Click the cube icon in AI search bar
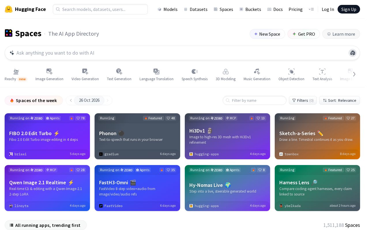This screenshot has width=369, height=230. pyautogui.click(x=353, y=53)
